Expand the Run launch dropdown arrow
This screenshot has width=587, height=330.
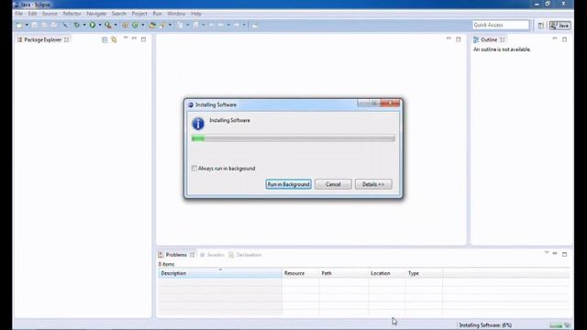(x=100, y=25)
